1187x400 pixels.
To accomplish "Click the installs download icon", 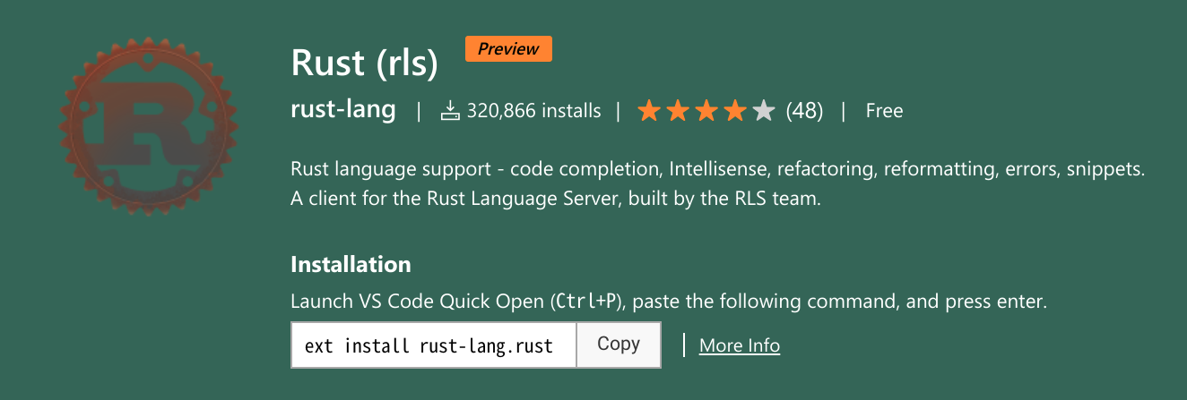I will (450, 111).
